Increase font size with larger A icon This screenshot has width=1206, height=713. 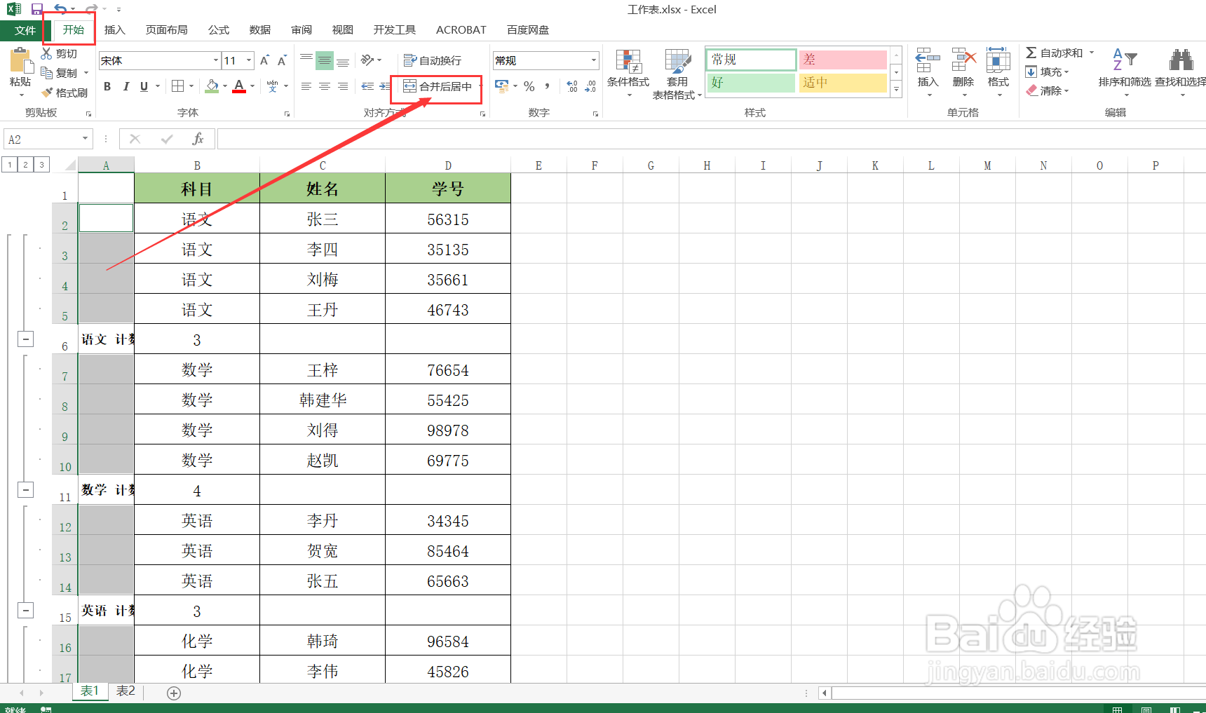[x=264, y=60]
